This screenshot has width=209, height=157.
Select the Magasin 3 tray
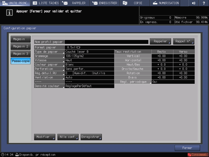[21, 54]
